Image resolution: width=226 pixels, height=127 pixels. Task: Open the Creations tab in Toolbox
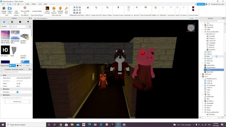point(28,22)
